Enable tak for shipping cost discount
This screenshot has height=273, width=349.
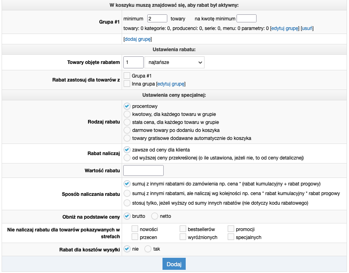(148, 249)
